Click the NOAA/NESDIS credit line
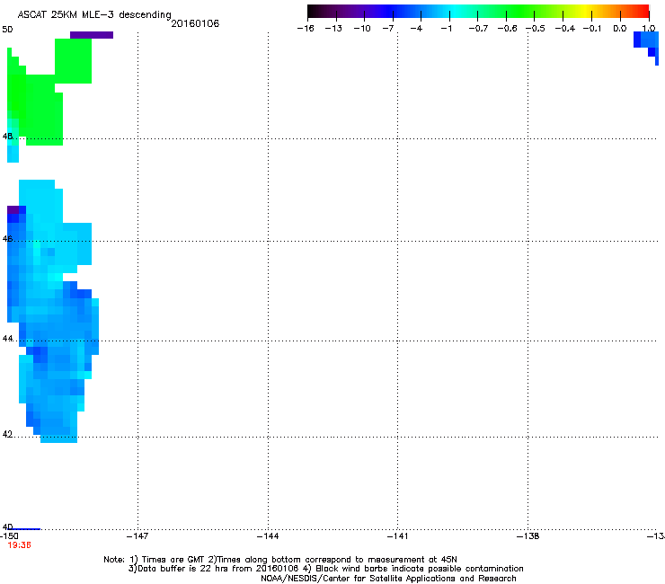The height and width of the screenshot is (584, 665). pyautogui.click(x=388, y=579)
